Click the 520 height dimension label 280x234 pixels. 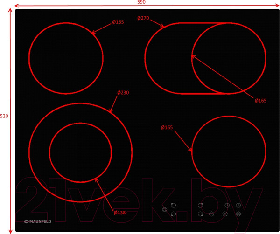coord(4,116)
